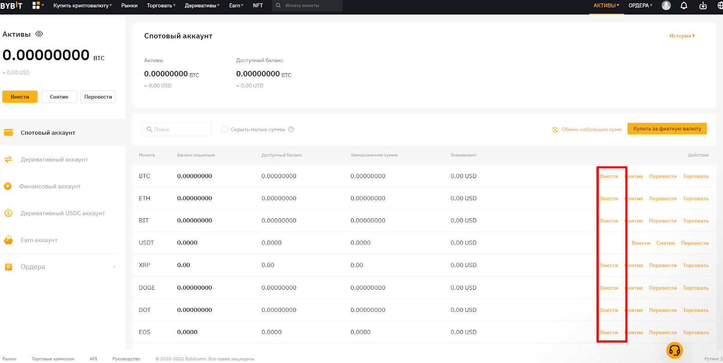Image resolution: width=723 pixels, height=363 pixels.
Task: Click Перевести in the DOT row
Action: click(663, 310)
